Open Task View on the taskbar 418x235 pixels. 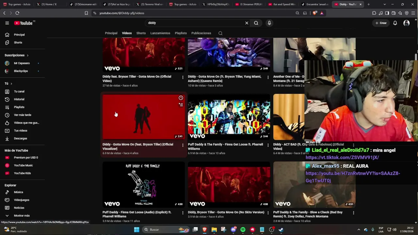pos(195,229)
